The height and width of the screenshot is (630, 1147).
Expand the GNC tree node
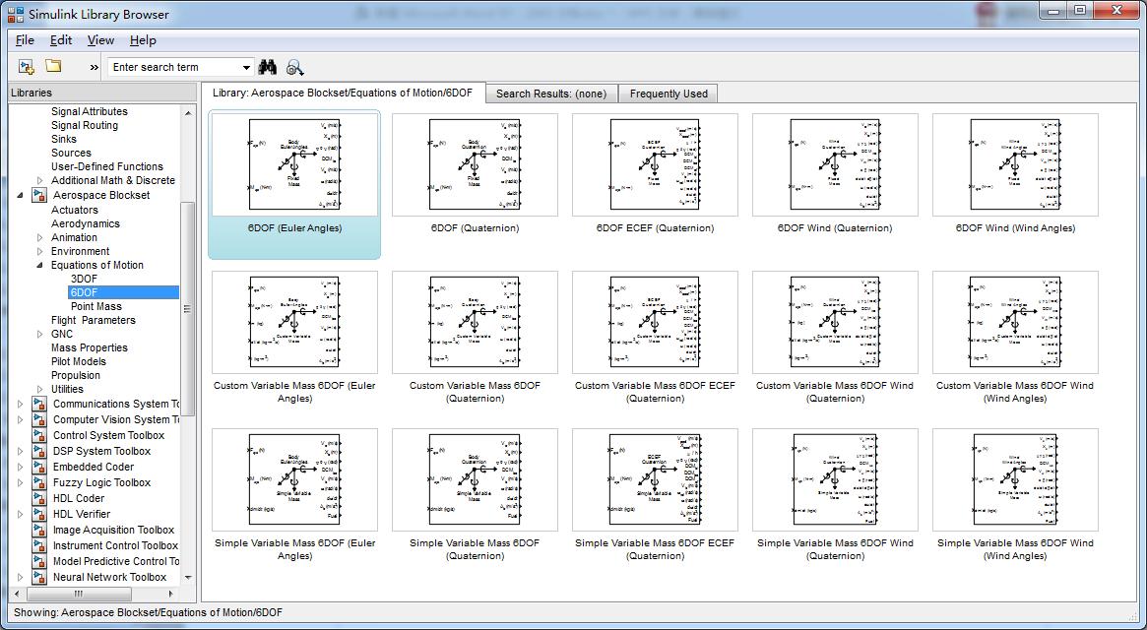(40, 334)
